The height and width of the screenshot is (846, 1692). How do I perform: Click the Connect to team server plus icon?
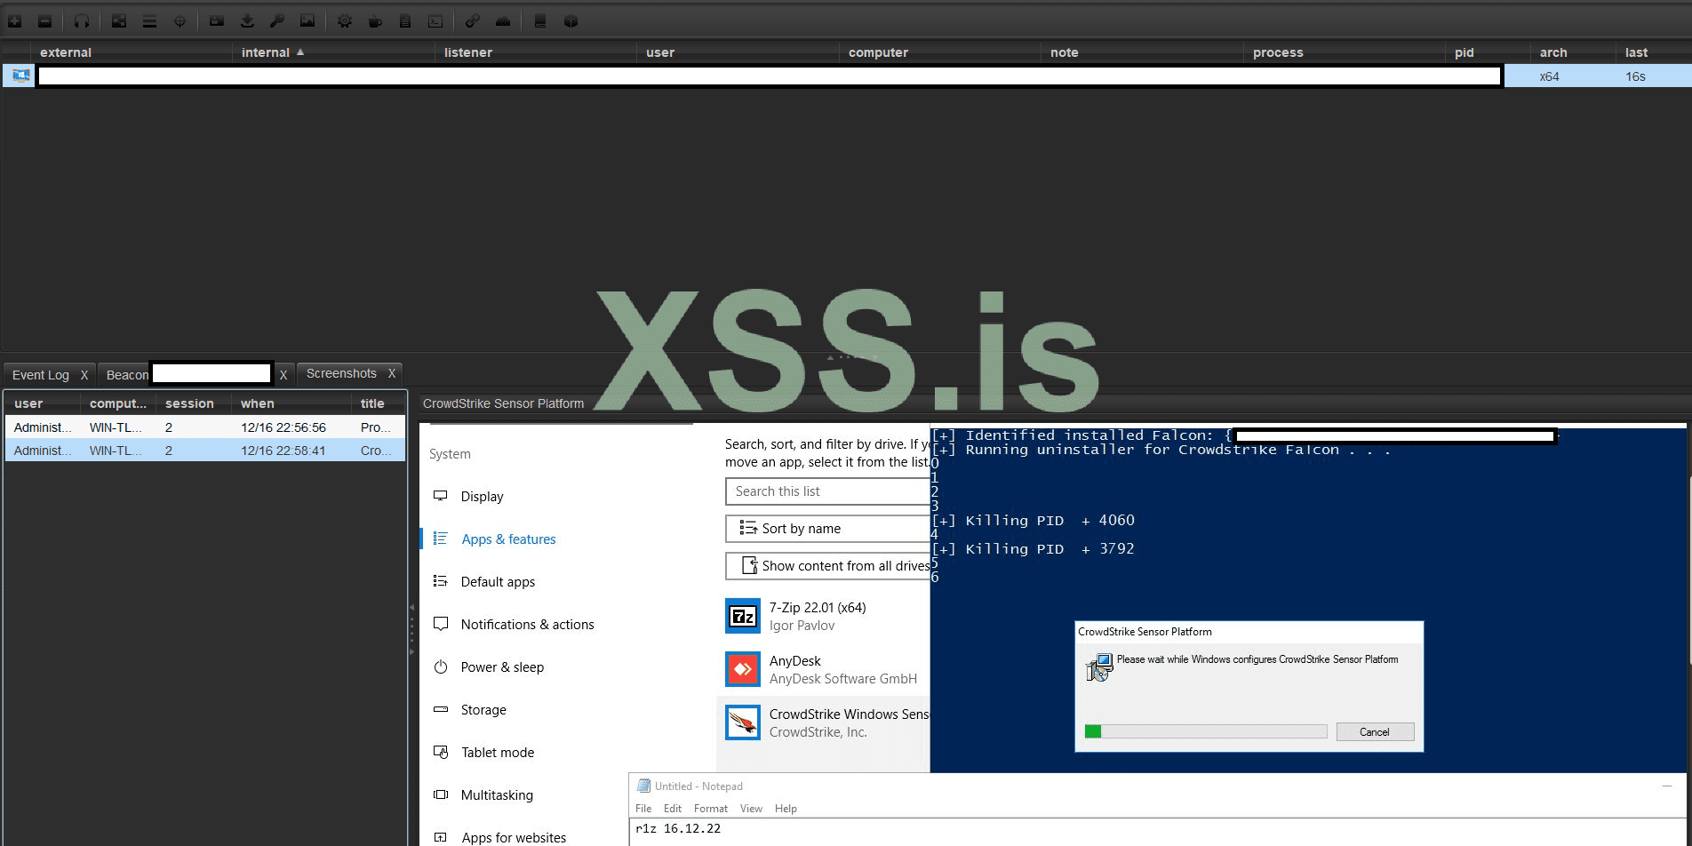click(15, 21)
